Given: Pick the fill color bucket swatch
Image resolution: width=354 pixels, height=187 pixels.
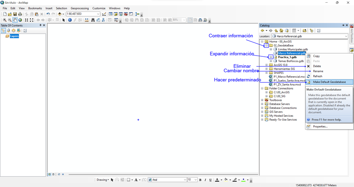Looking at the screenshot, I should pos(226,180).
